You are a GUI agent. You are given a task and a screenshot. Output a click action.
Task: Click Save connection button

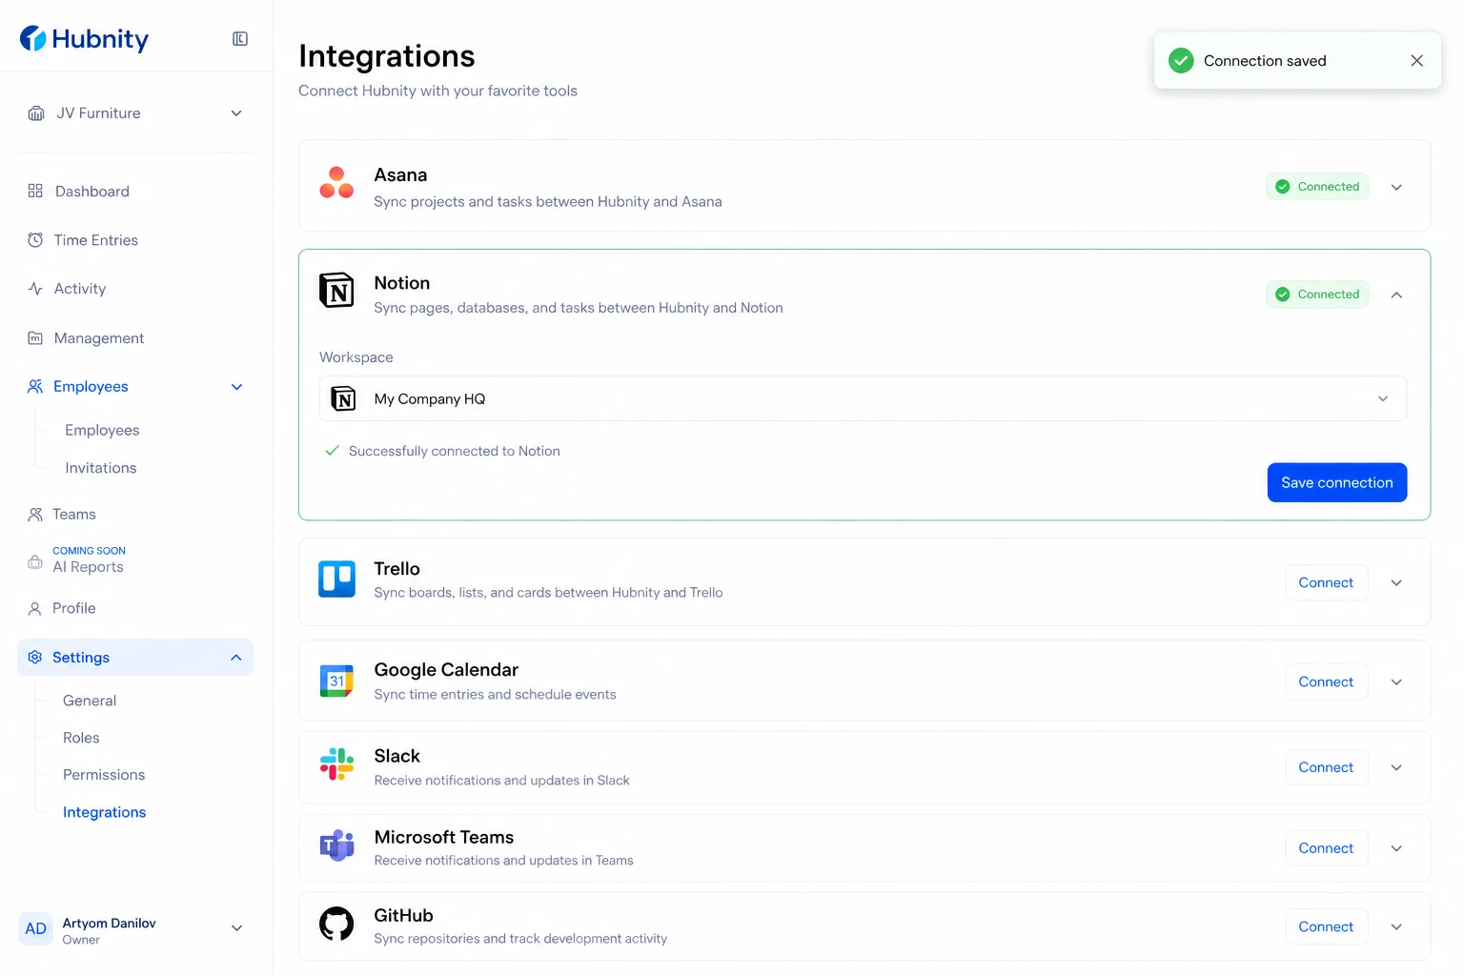click(1337, 482)
